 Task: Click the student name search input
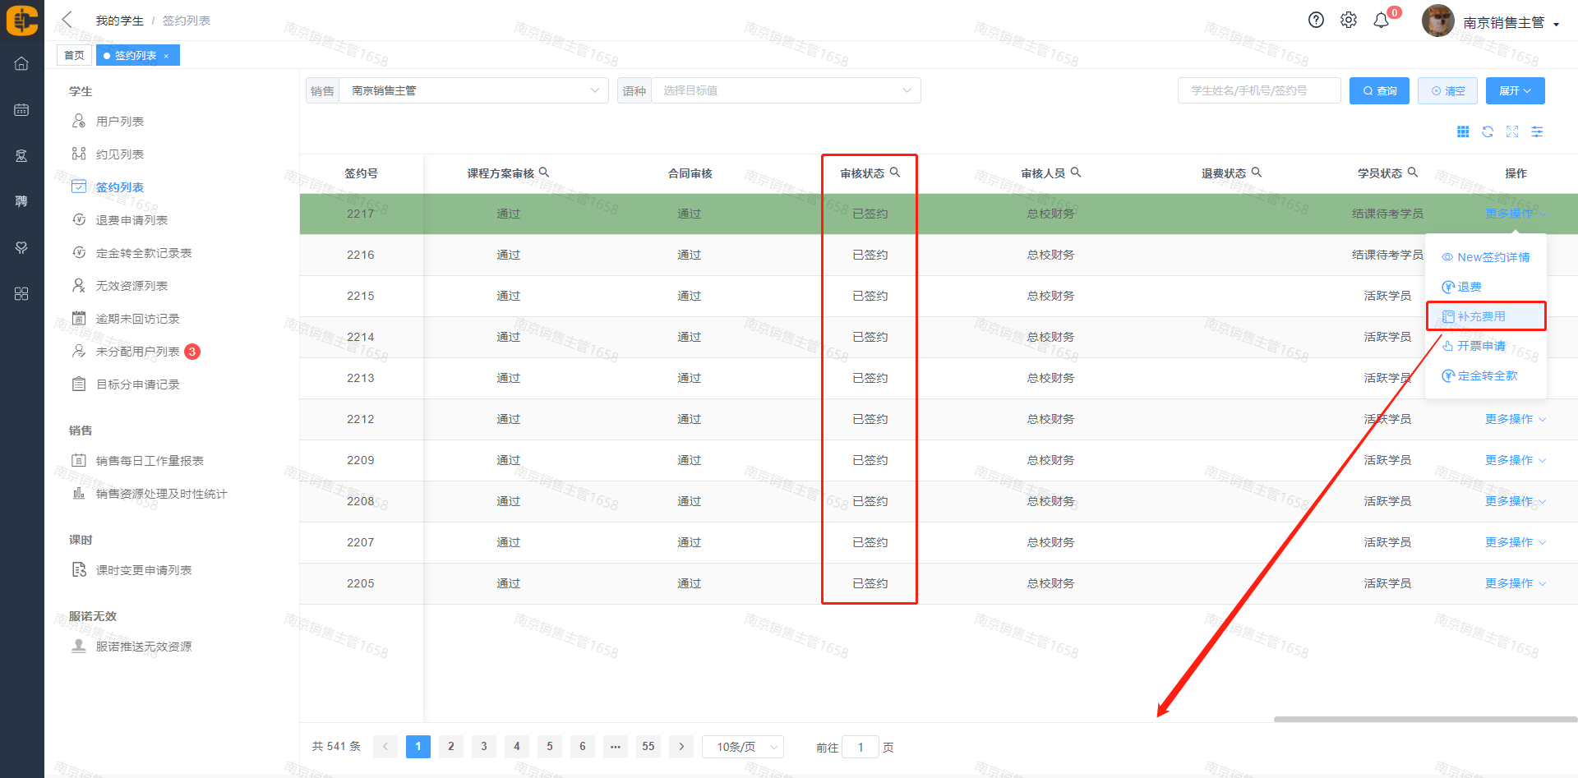(x=1258, y=90)
